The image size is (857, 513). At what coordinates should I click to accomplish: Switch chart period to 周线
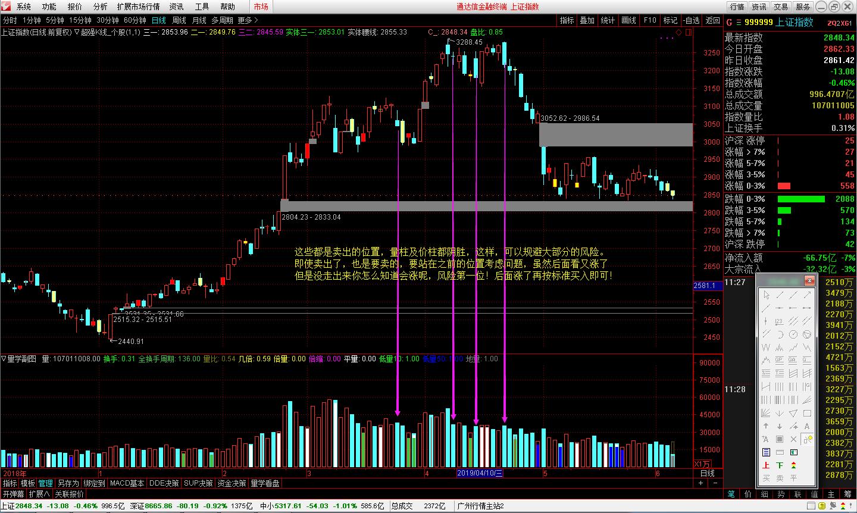pos(179,20)
